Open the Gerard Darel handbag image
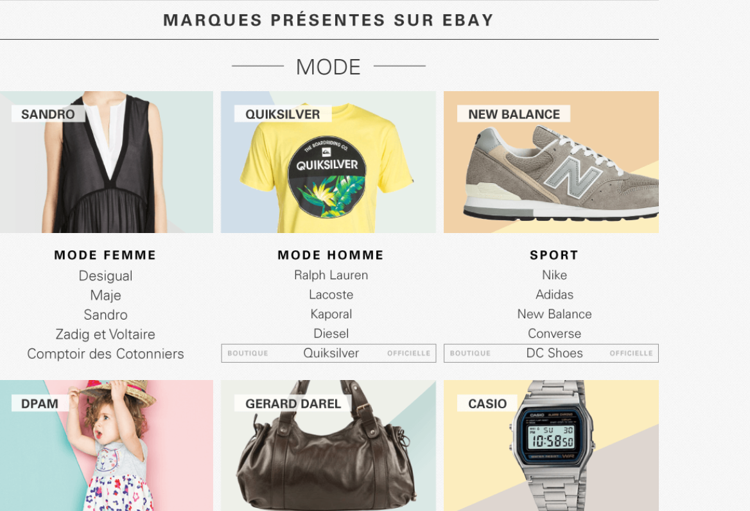Viewport: 750px width, 511px height. 328,446
